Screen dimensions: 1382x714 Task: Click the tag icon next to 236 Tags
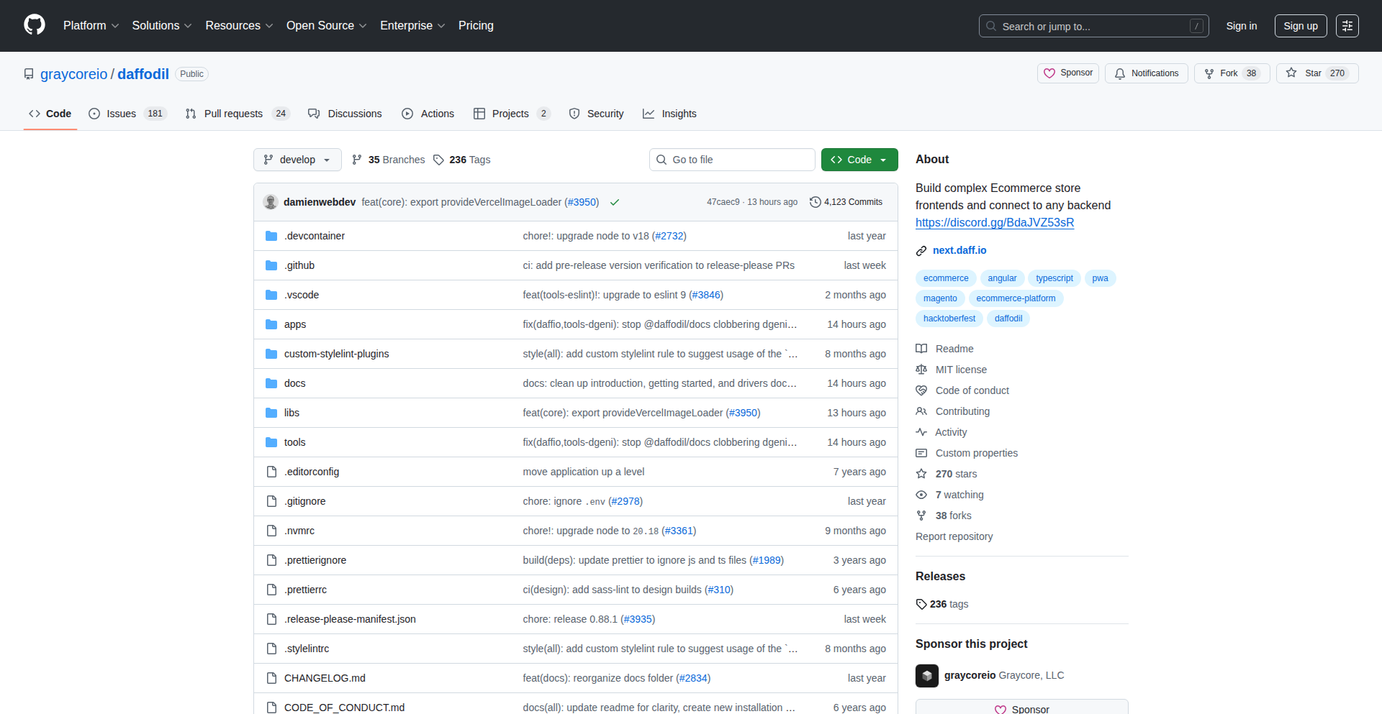tap(438, 160)
